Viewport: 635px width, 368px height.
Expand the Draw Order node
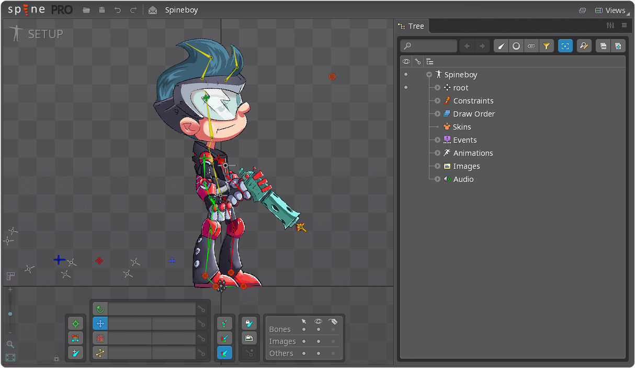(x=438, y=114)
